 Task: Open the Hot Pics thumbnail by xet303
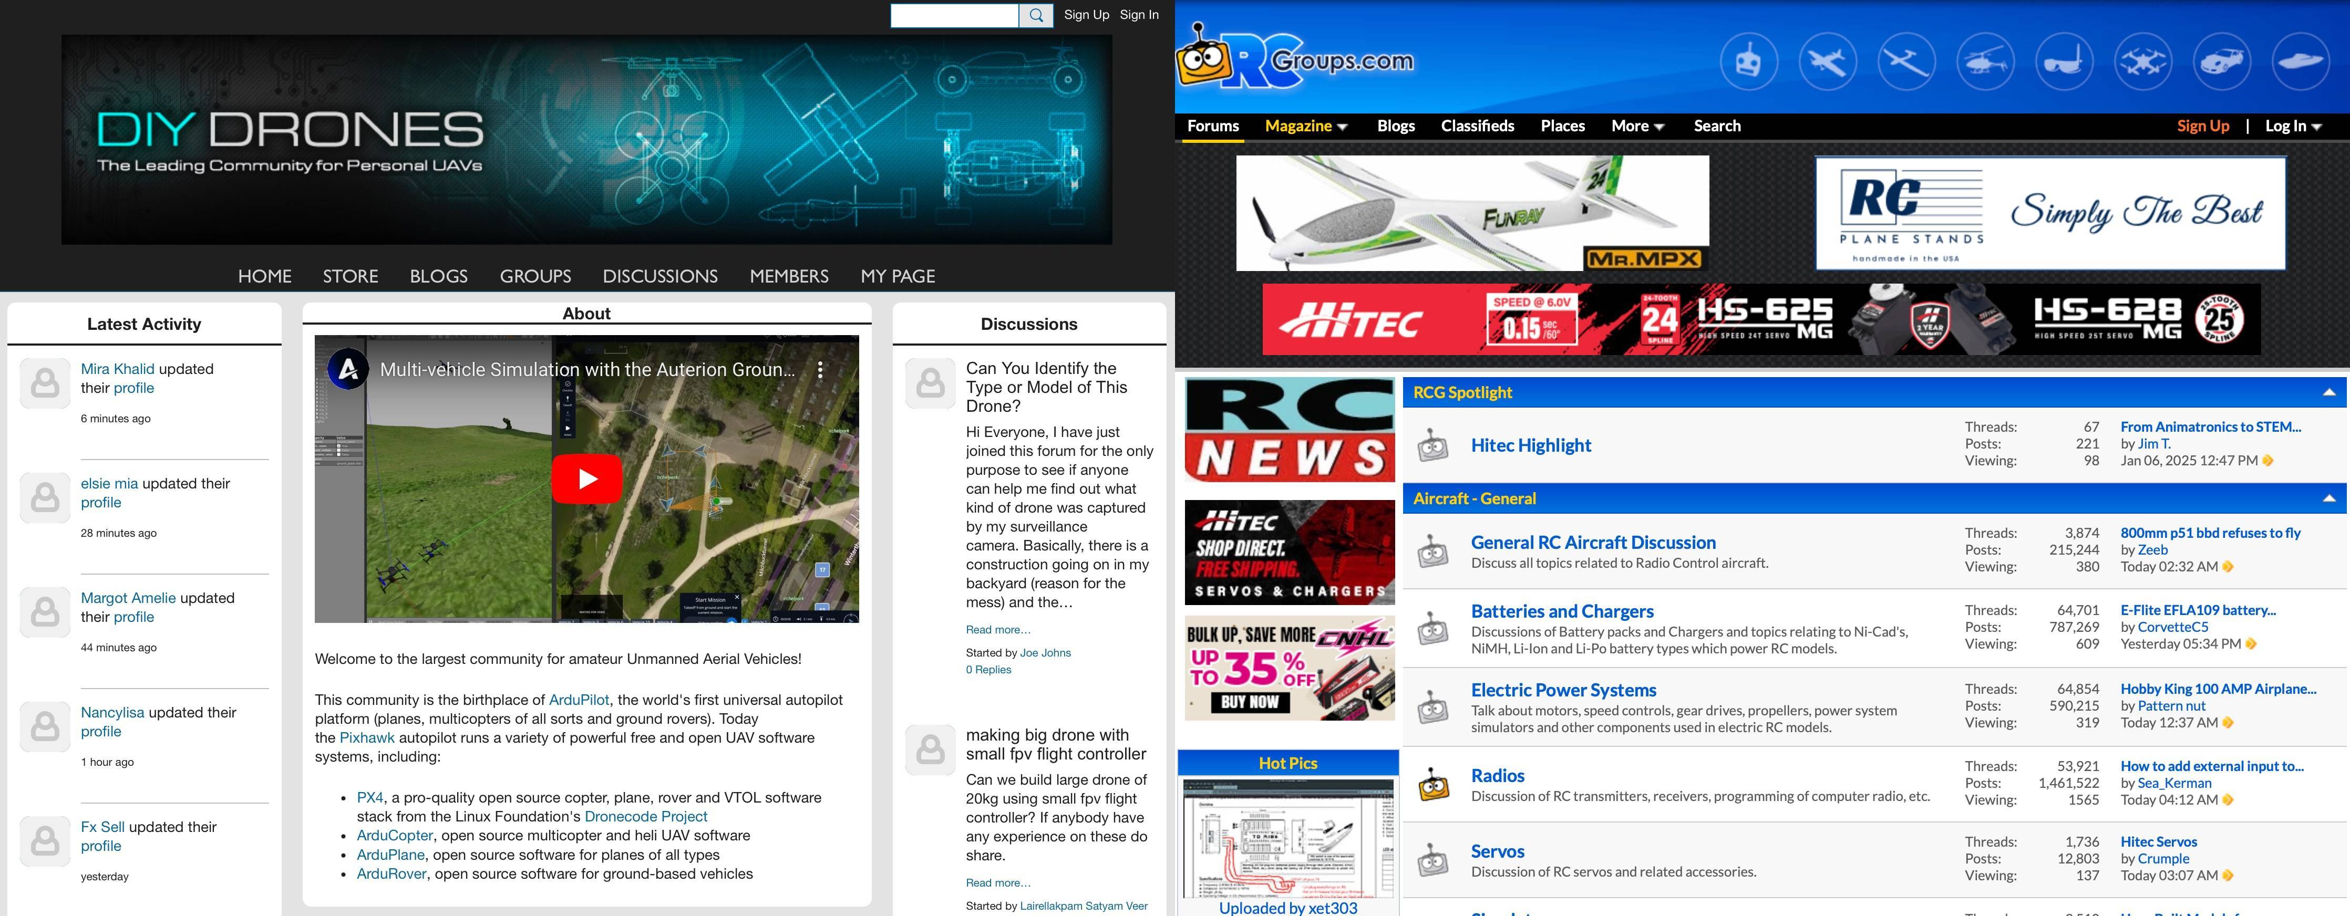(1288, 838)
